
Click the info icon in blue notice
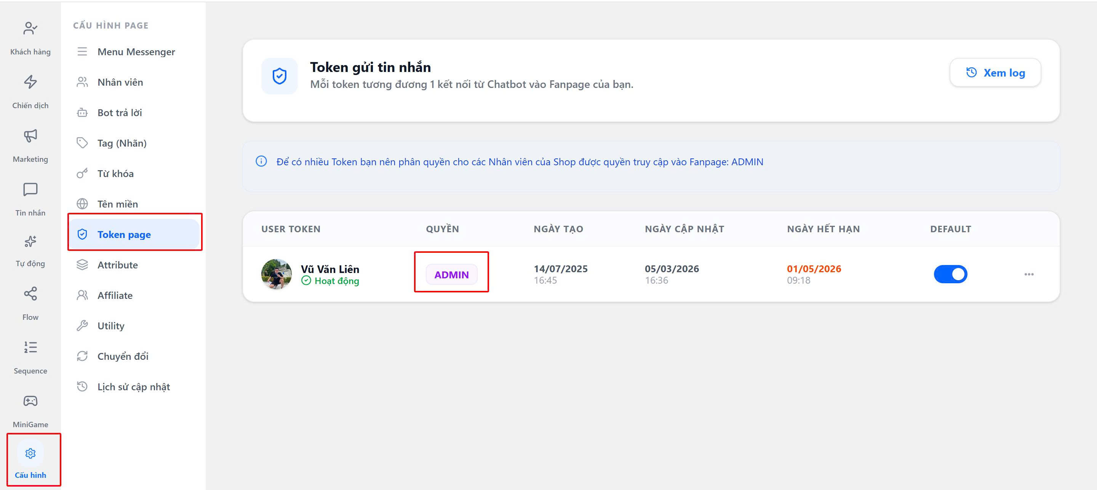(261, 161)
